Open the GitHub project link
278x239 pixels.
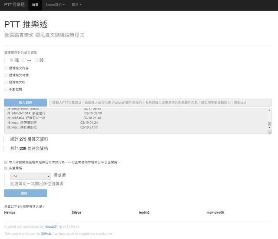pyautogui.click(x=46, y=233)
